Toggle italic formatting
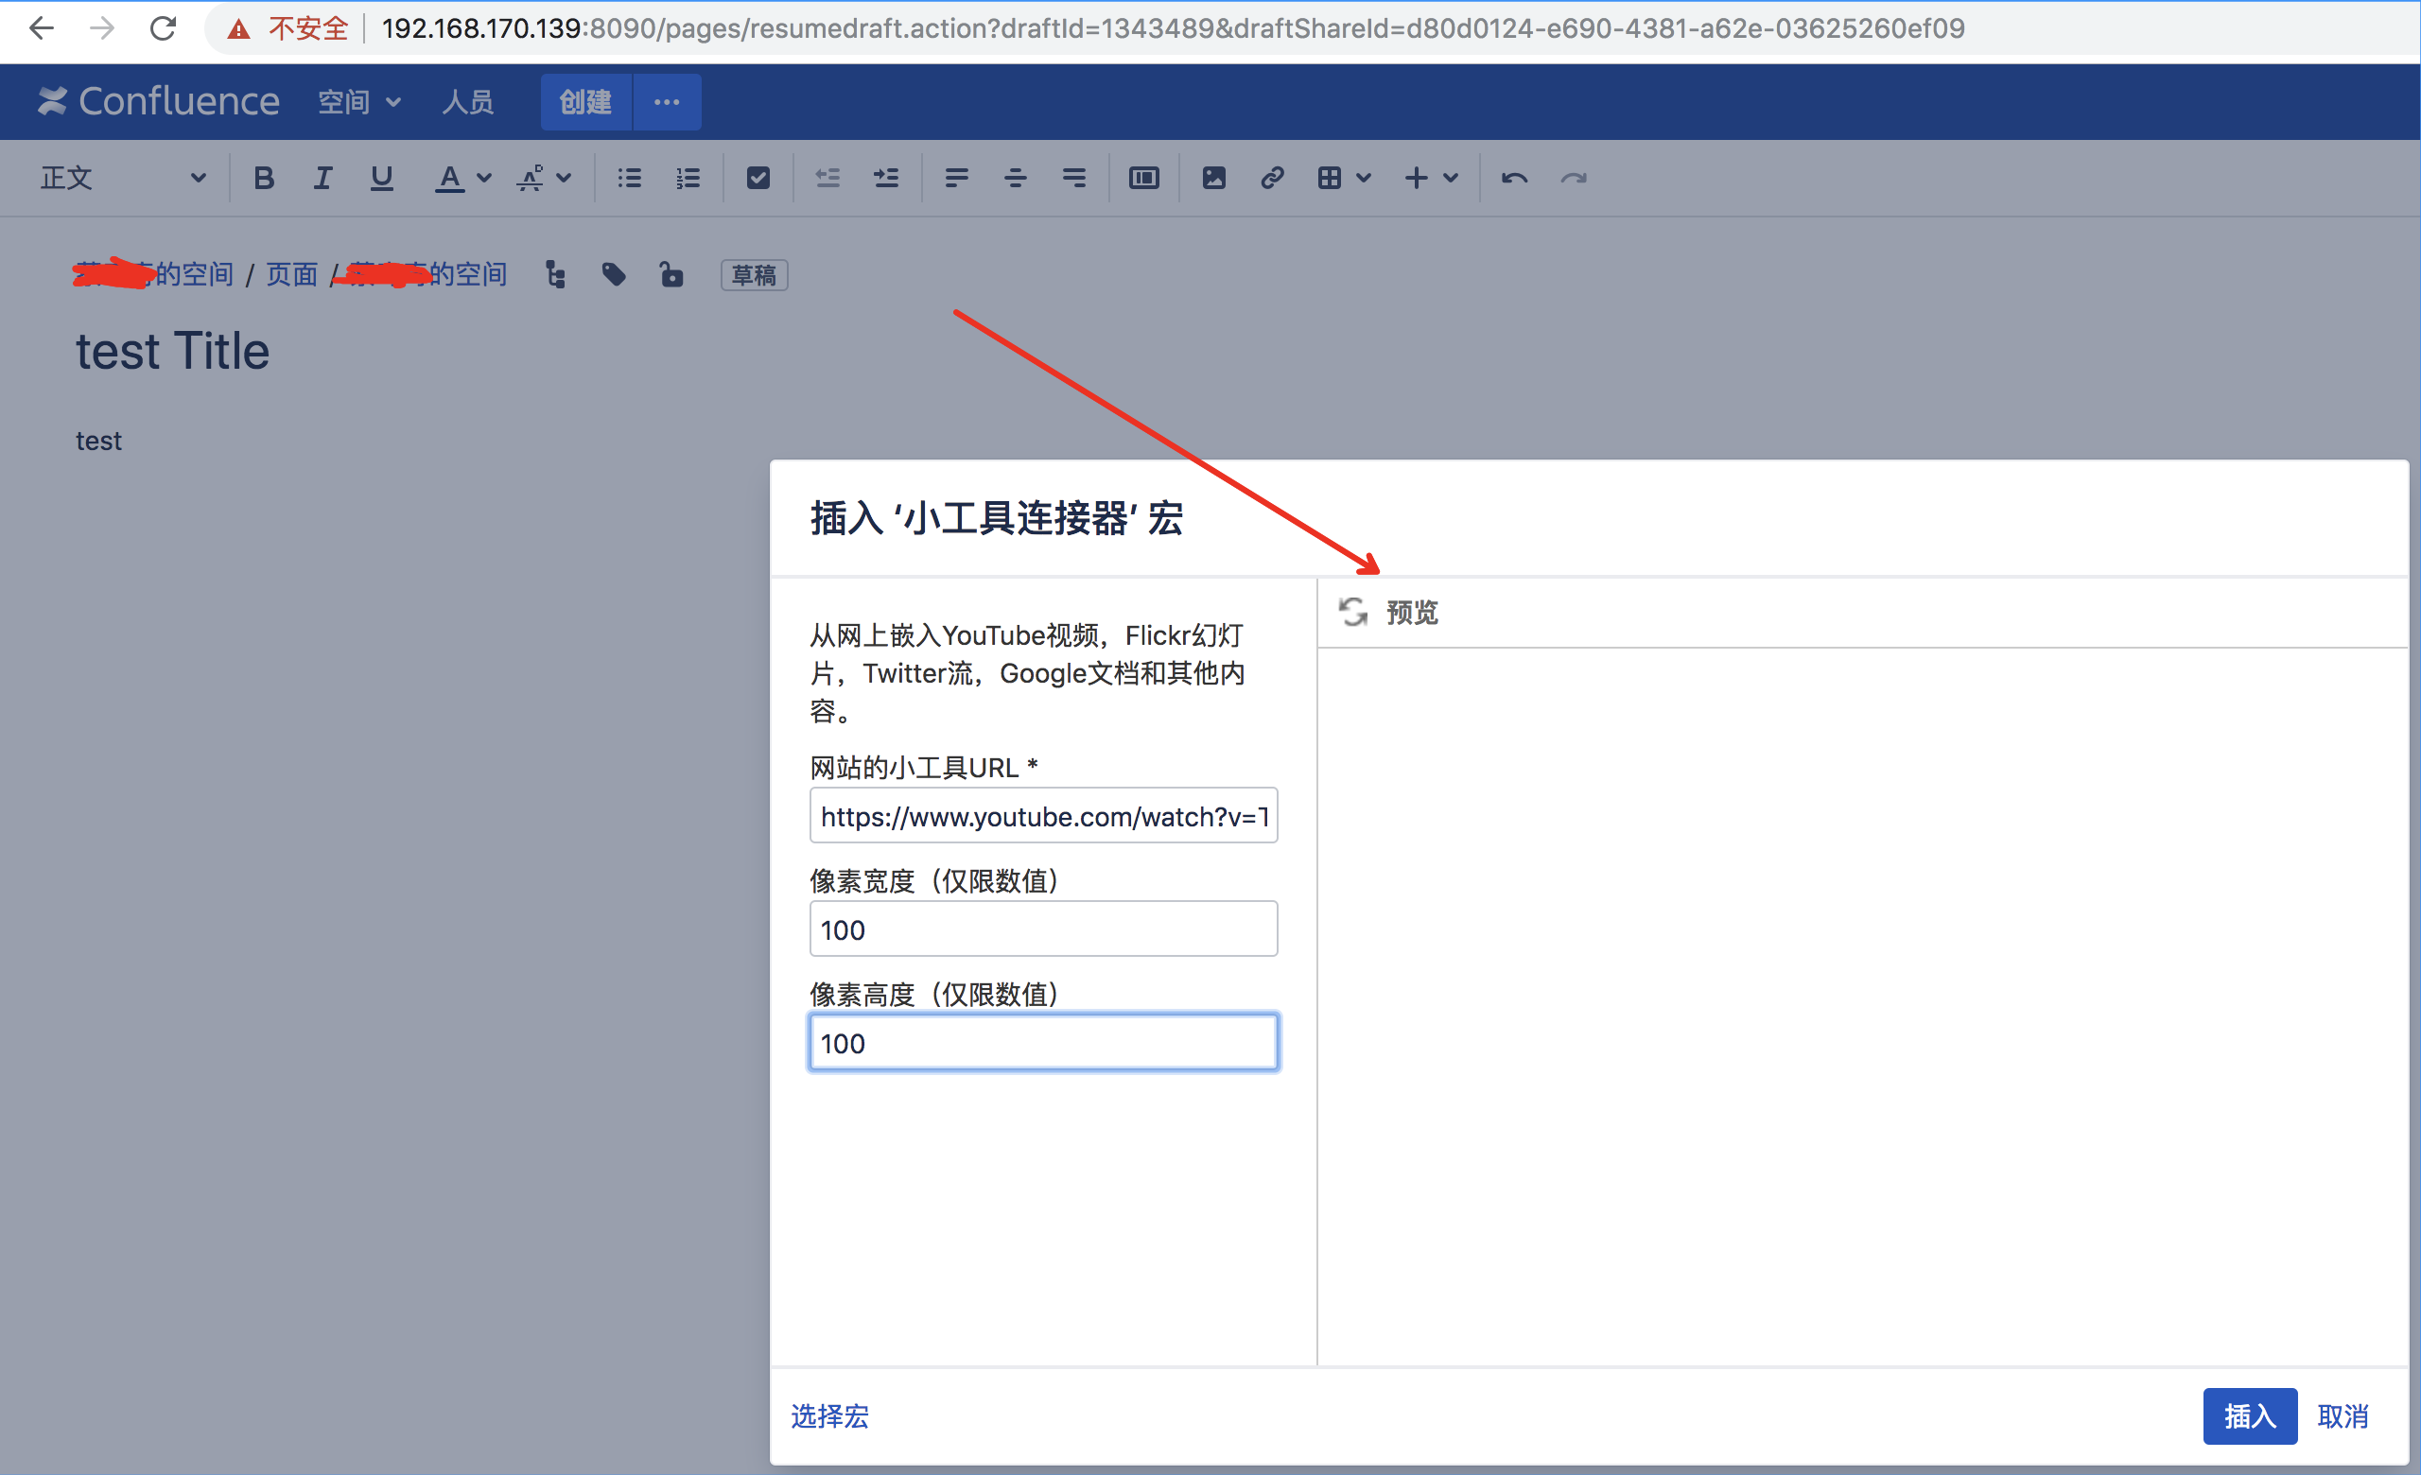Image resolution: width=2421 pixels, height=1475 pixels. (x=322, y=178)
